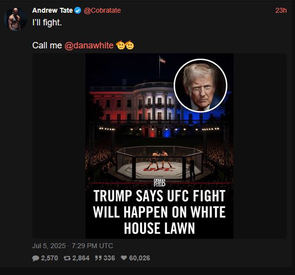Open the @danawhite mention
Screen dimensions: 295x275
pyautogui.click(x=89, y=45)
